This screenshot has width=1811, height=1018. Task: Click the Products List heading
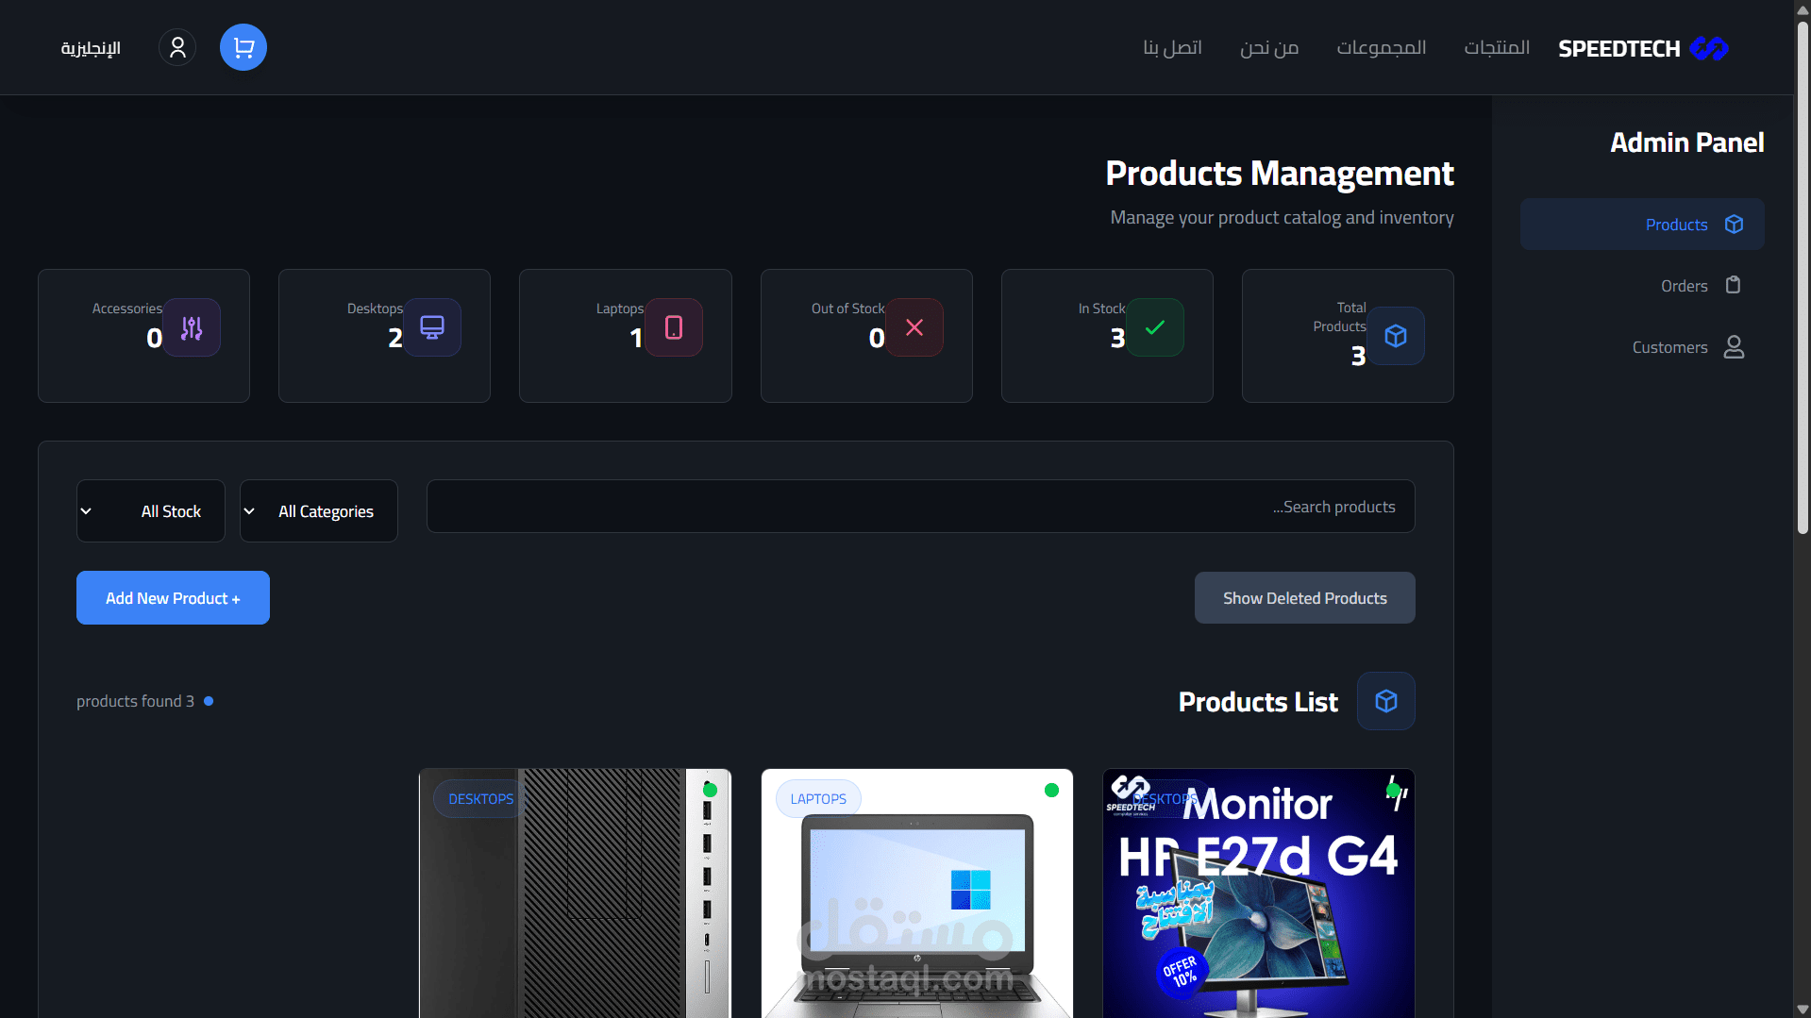pos(1258,702)
